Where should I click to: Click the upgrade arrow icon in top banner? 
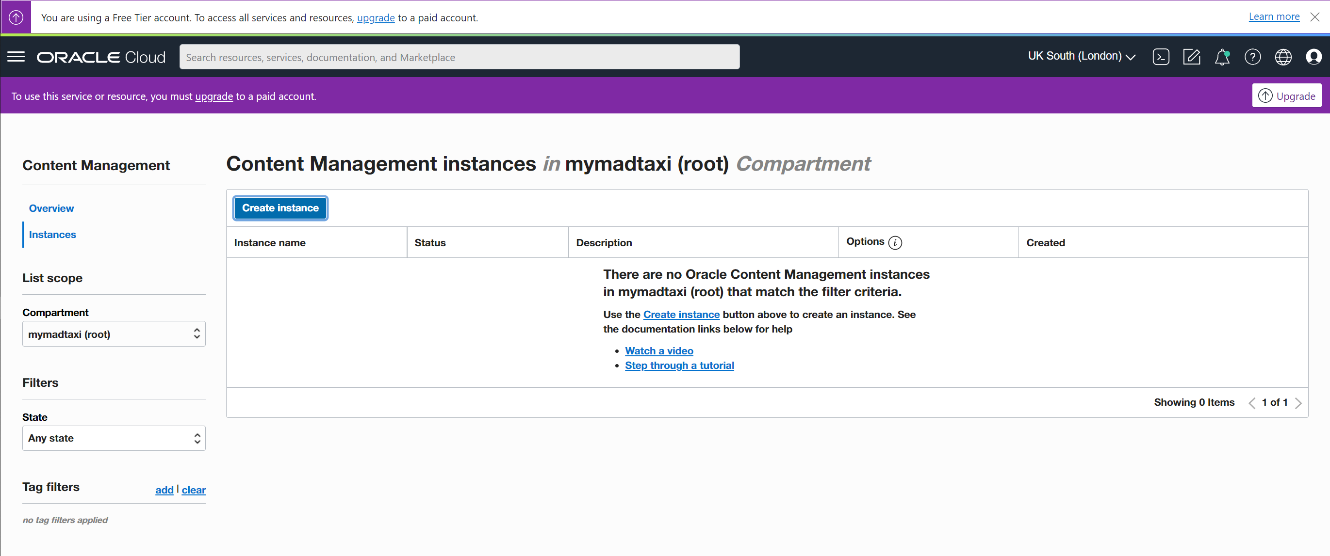16,16
